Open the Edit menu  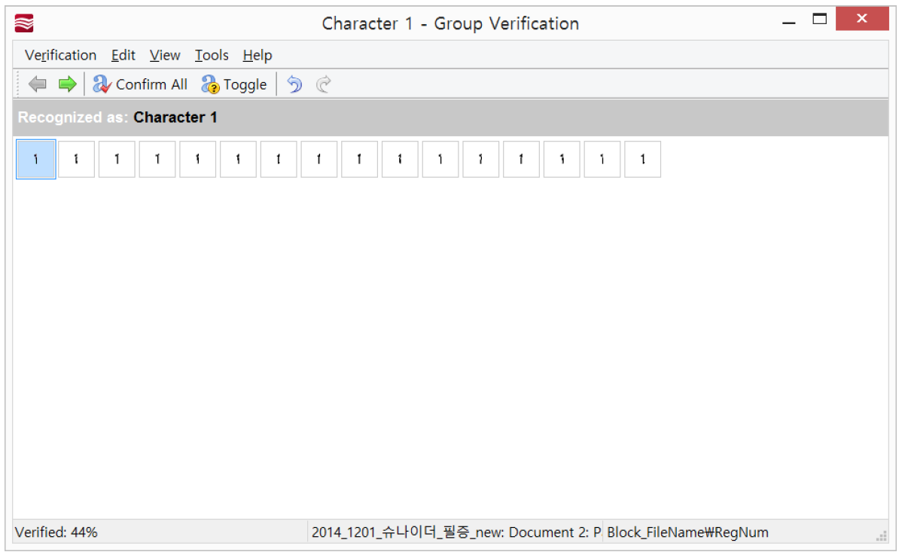(123, 55)
